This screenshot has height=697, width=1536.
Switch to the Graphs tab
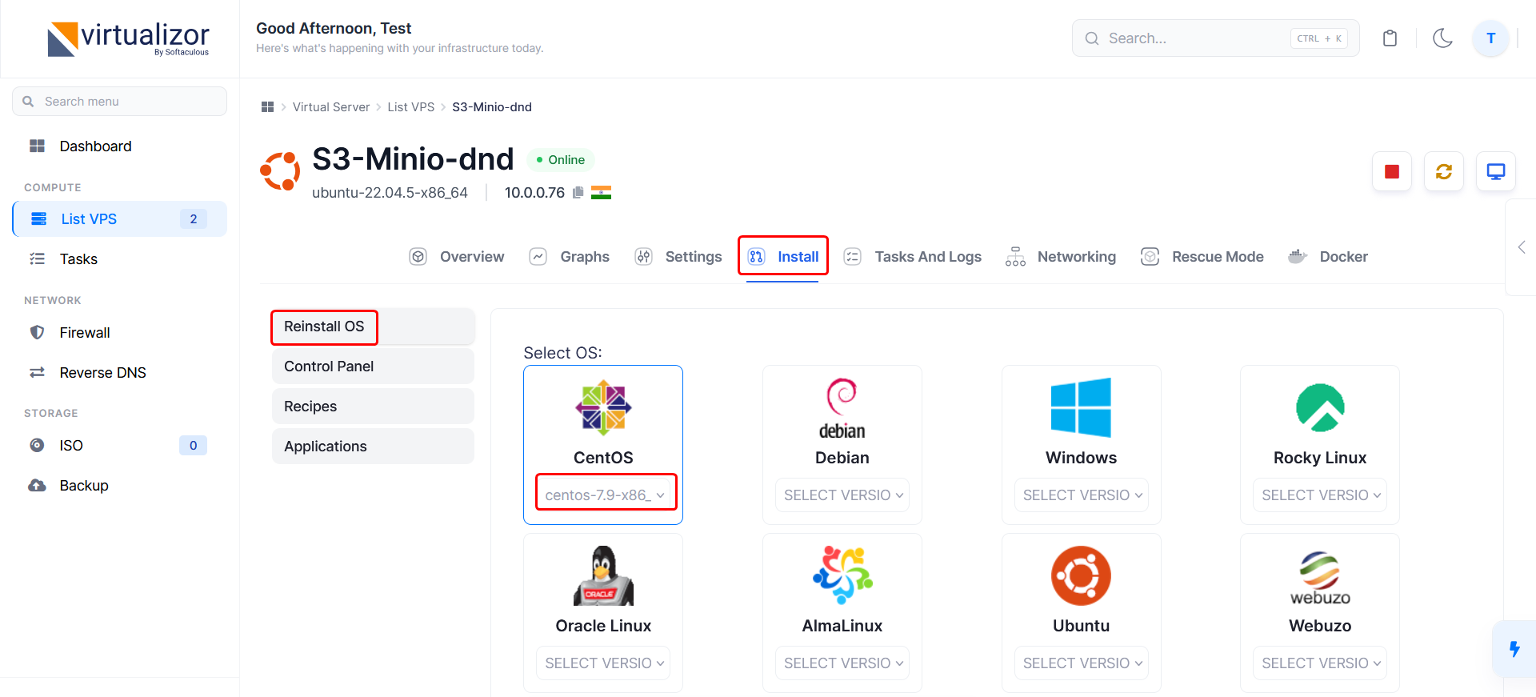coord(570,257)
